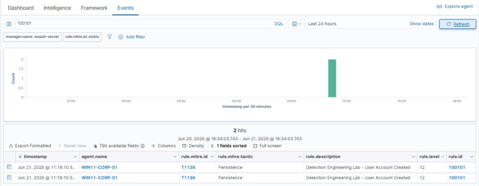The width and height of the screenshot is (479, 186).
Task: Click Export Formatted
Action: [30, 146]
